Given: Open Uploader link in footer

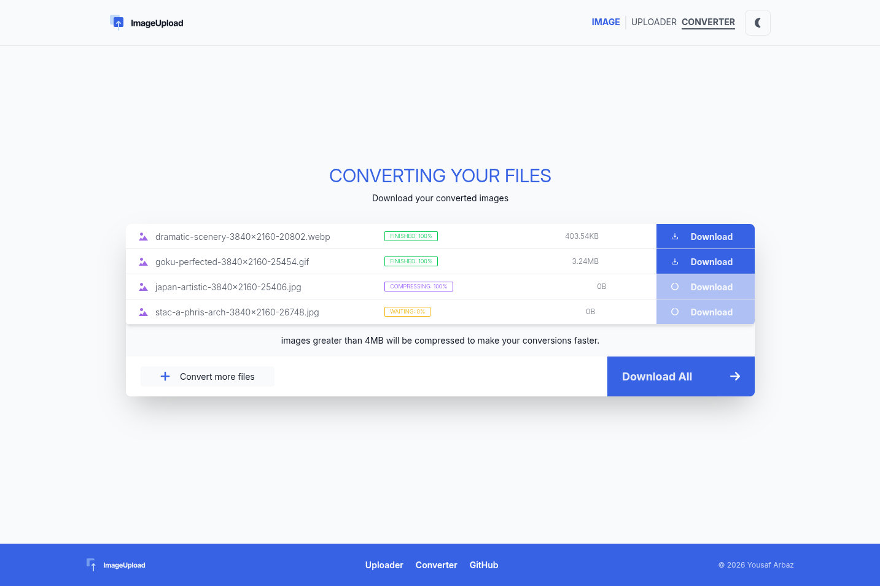Looking at the screenshot, I should pyautogui.click(x=384, y=565).
